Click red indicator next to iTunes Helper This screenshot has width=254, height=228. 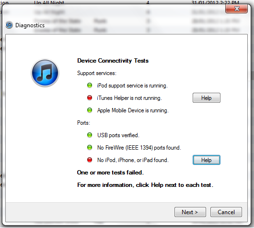[x=90, y=98]
